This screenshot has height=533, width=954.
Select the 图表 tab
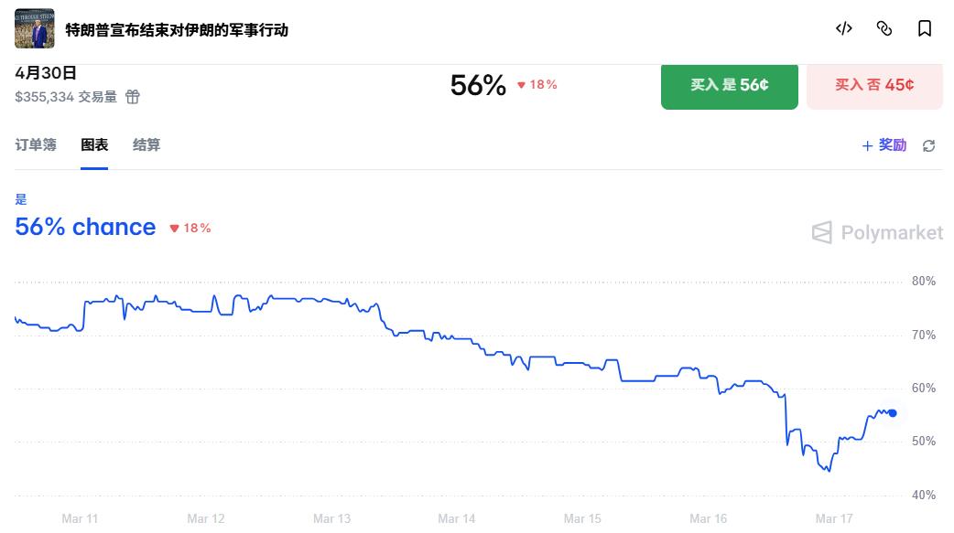coord(94,144)
